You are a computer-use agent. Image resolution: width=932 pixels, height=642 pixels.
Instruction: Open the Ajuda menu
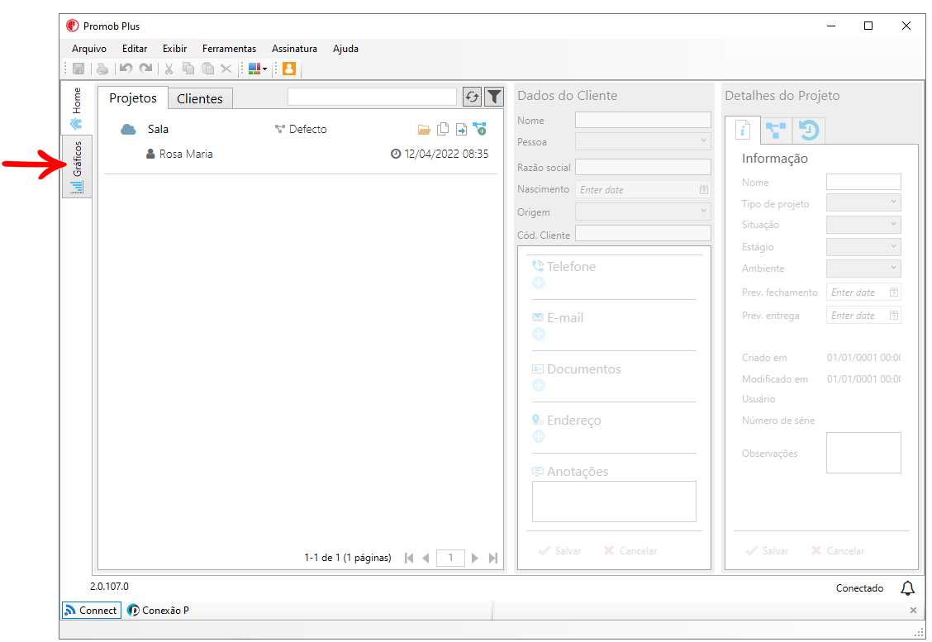tap(345, 49)
